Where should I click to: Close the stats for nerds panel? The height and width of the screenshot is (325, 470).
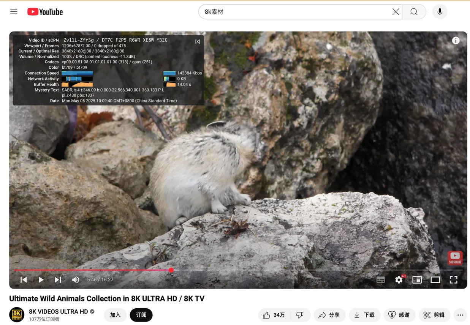pos(198,42)
